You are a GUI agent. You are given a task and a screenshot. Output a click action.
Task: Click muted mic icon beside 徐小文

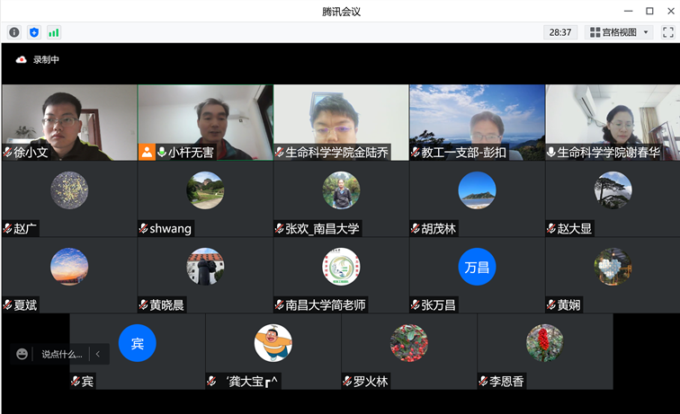click(x=8, y=153)
